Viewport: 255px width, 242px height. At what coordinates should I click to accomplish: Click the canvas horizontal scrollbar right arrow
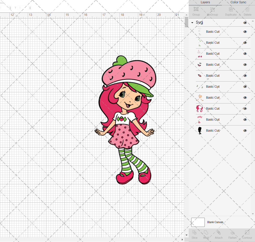click(x=182, y=239)
